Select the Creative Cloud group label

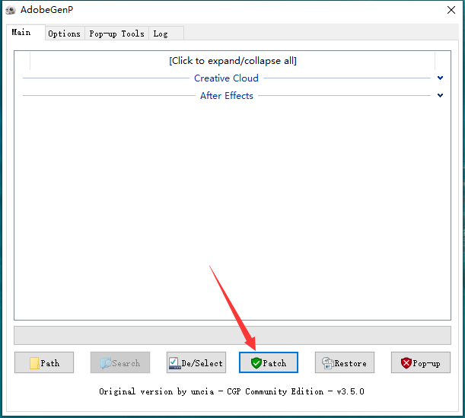pos(226,78)
